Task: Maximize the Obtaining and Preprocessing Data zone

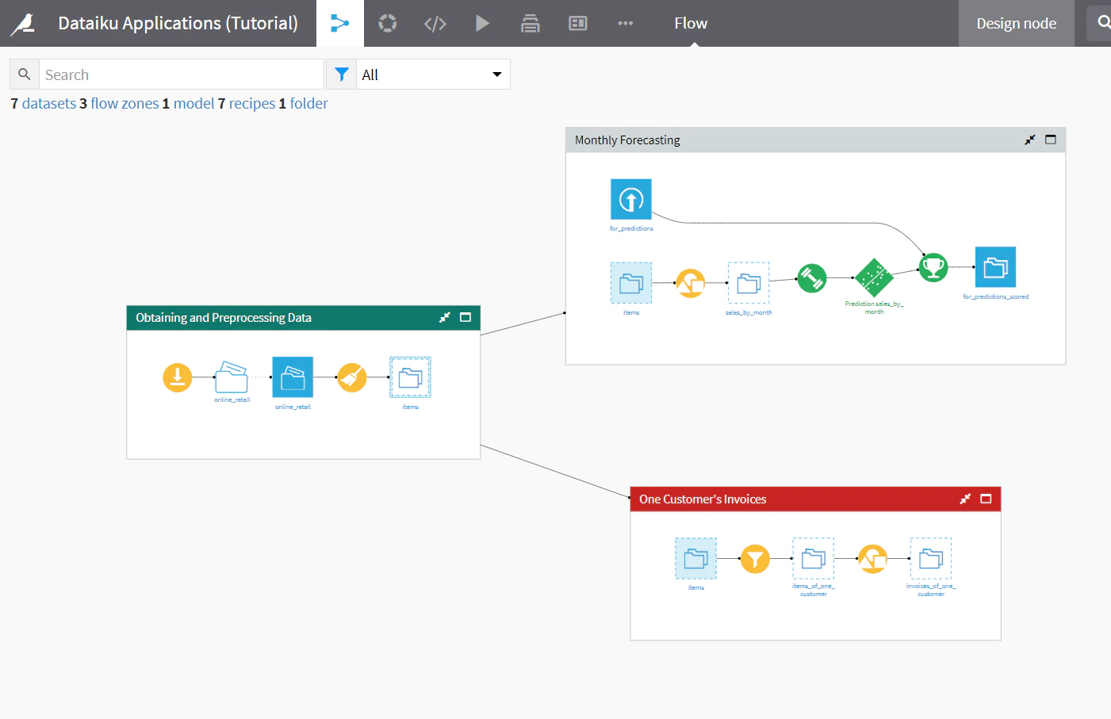Action: pos(465,318)
